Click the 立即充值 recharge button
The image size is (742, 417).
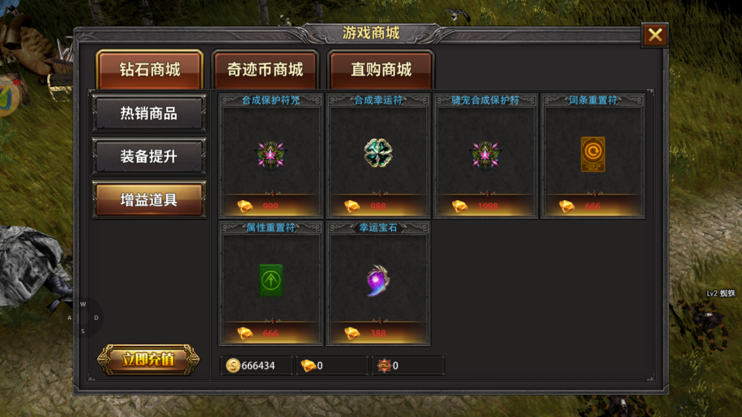(148, 360)
